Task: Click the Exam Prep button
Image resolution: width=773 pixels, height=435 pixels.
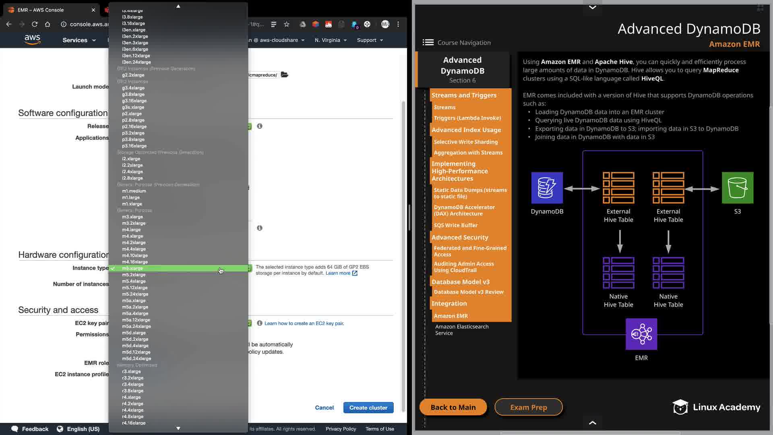Action: 528,407
